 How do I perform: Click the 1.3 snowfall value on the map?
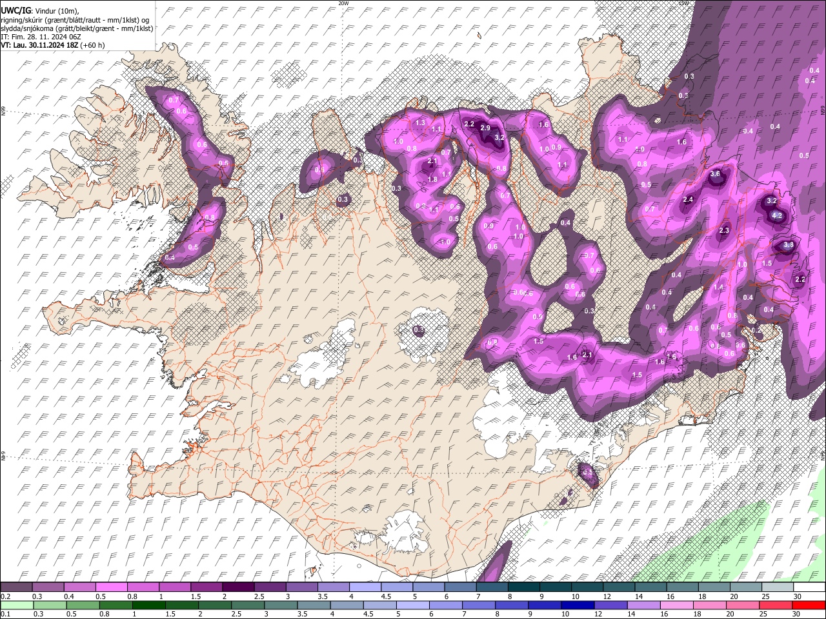coord(420,123)
